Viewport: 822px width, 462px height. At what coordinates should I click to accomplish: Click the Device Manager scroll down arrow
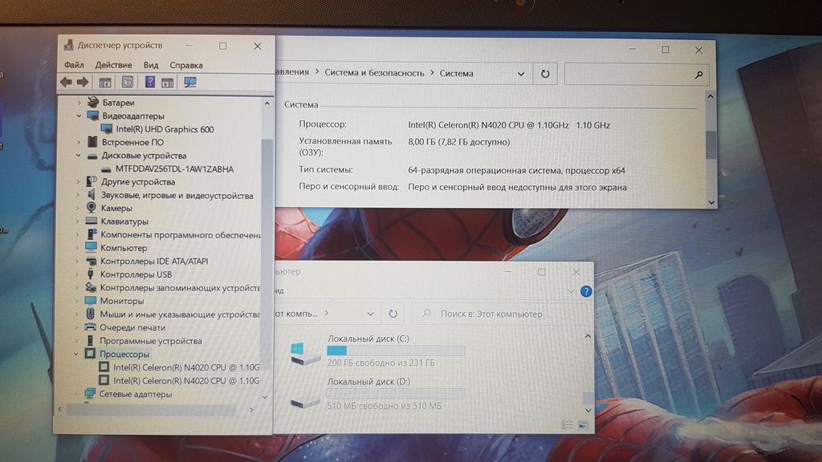point(265,398)
